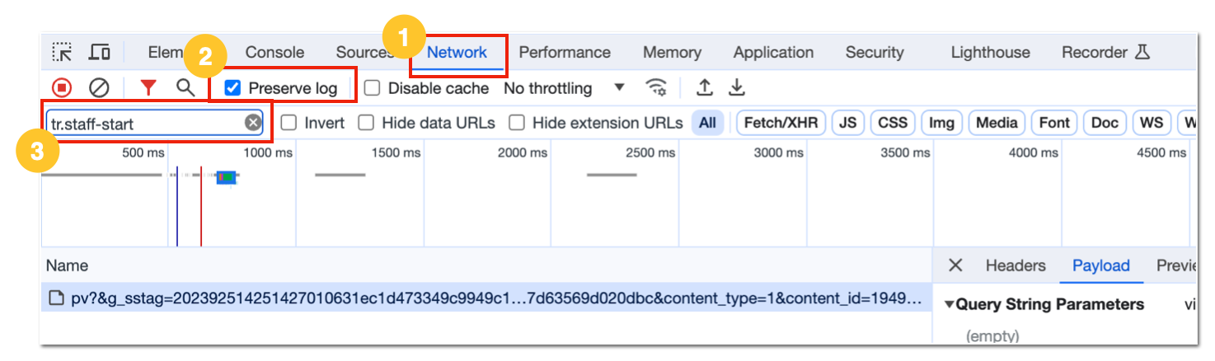The width and height of the screenshot is (1215, 361).
Task: Open network search with magnifier icon
Action: coord(185,87)
